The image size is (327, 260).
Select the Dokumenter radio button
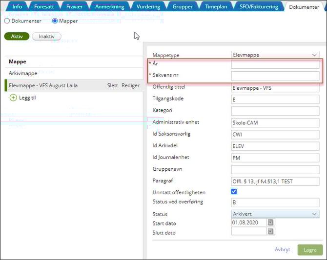point(7,21)
